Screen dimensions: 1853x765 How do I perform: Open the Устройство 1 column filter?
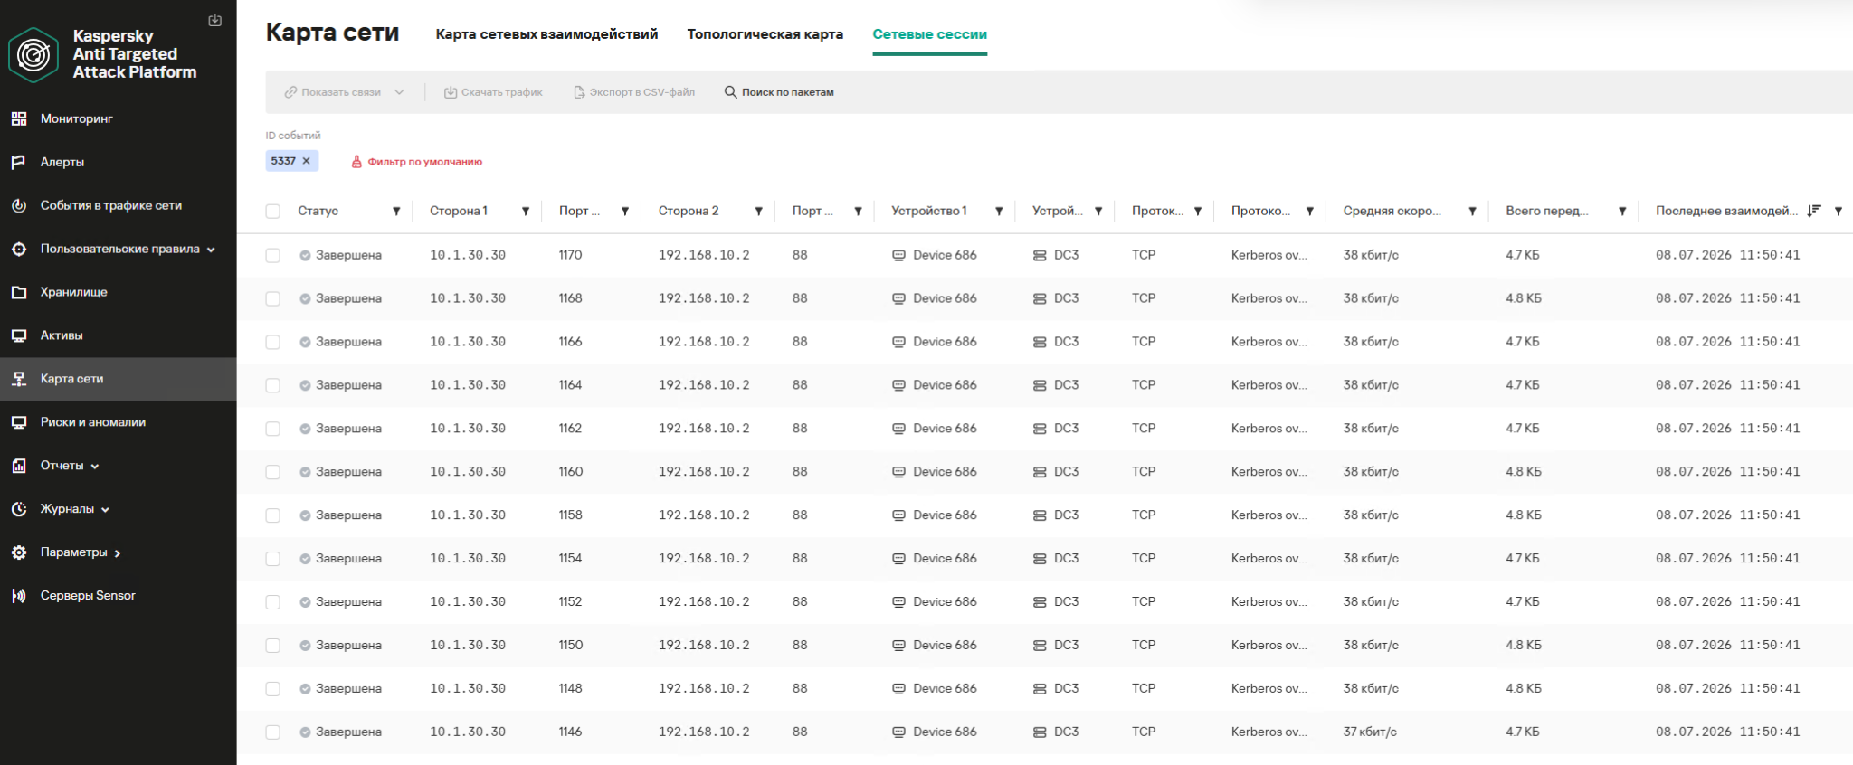(999, 212)
